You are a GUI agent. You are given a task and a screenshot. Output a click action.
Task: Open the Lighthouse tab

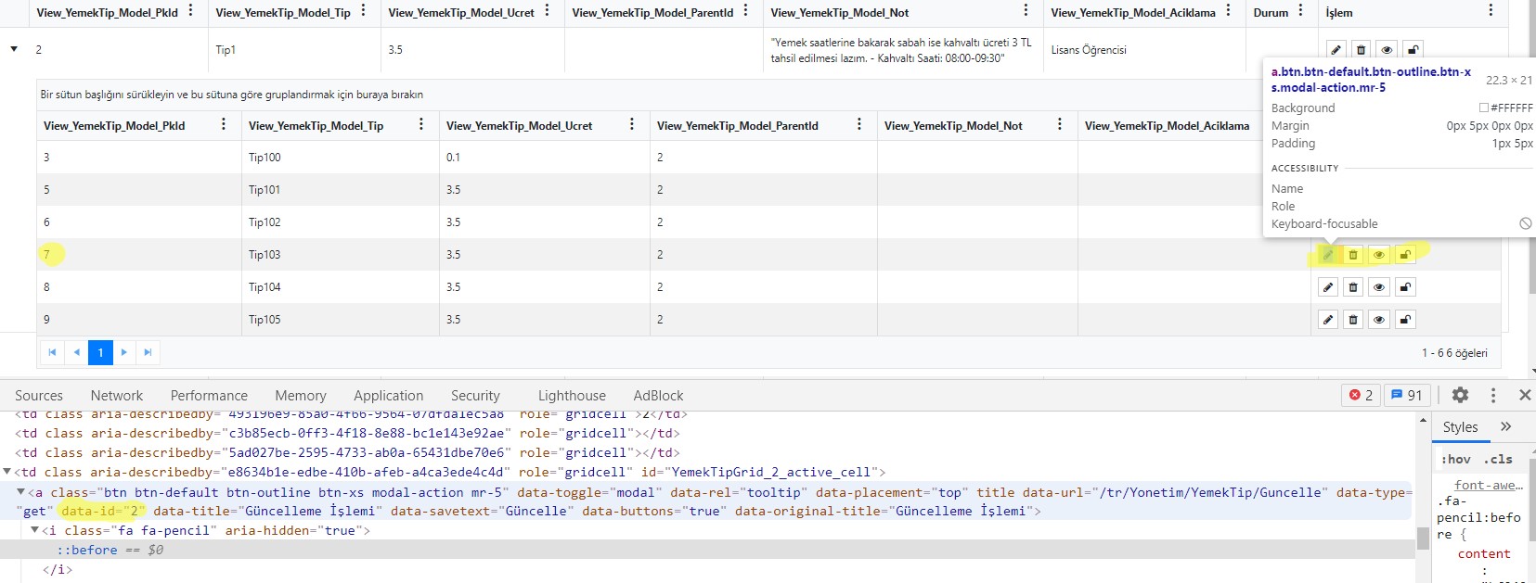pyautogui.click(x=572, y=396)
